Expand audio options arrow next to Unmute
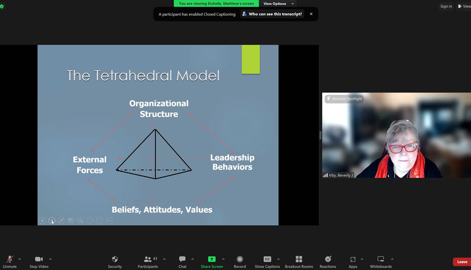 [19, 259]
